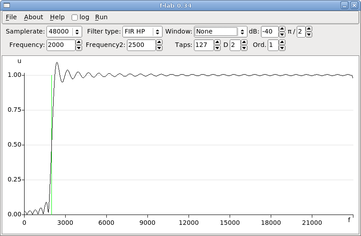Increase the Ord. value
The height and width of the screenshot is (236, 361).
point(282,42)
